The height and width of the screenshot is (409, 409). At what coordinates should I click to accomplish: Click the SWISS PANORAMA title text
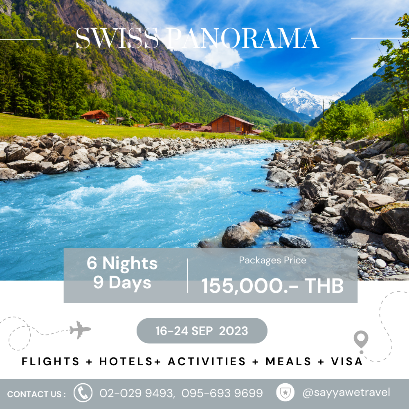point(198,38)
